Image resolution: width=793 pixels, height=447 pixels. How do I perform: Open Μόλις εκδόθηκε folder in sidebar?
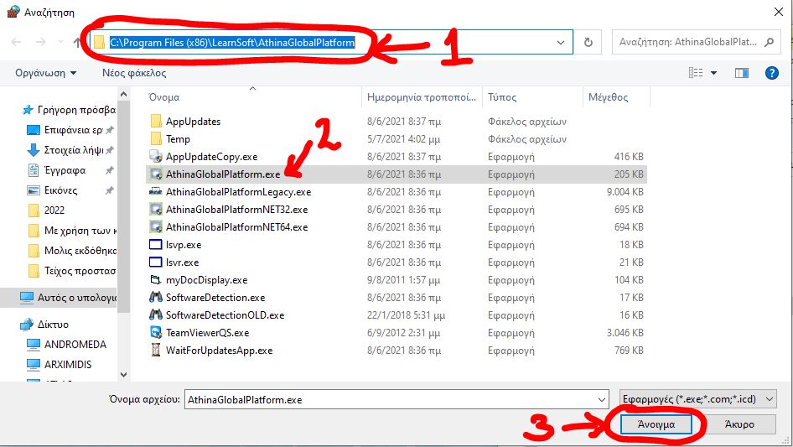72,251
